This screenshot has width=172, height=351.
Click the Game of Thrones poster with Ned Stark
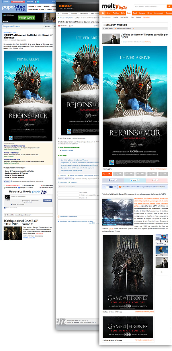click(128, 272)
